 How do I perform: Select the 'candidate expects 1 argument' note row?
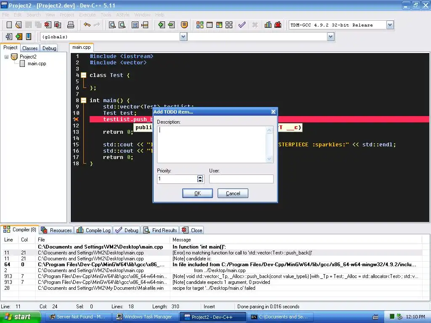tap(211, 282)
